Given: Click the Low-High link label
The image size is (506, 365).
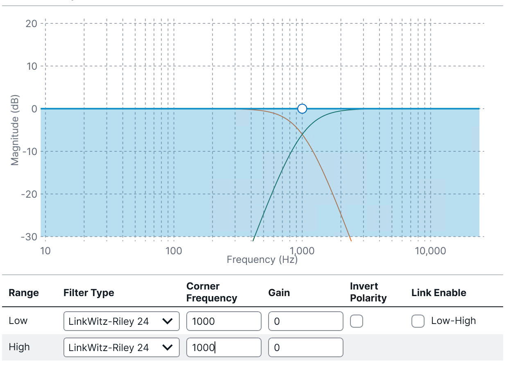Looking at the screenshot, I should [453, 321].
